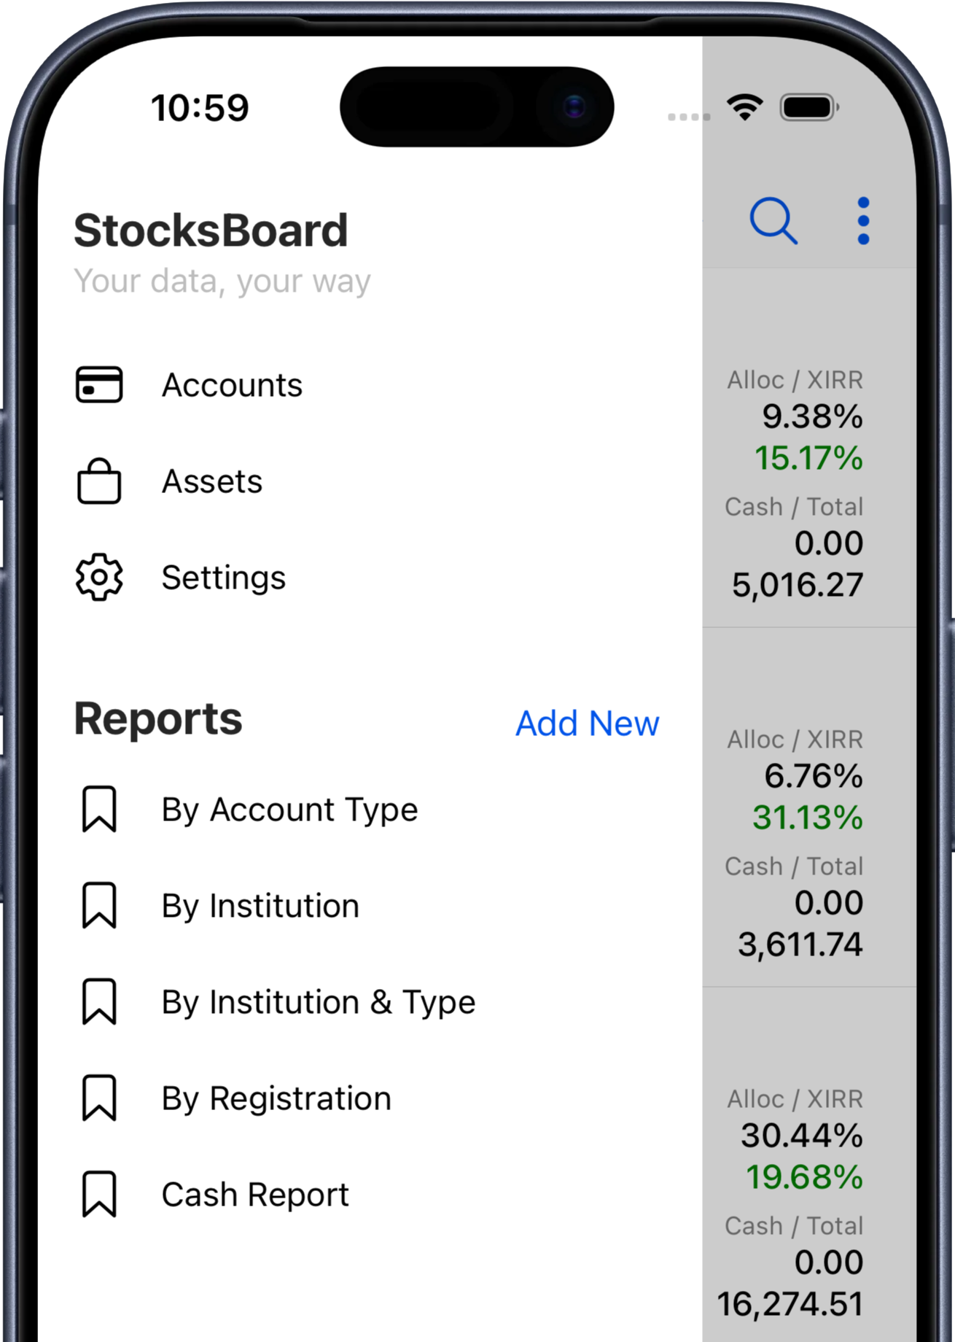This screenshot has height=1342, width=955.
Task: Tap the Accounts credit card icon
Action: pyautogui.click(x=99, y=384)
